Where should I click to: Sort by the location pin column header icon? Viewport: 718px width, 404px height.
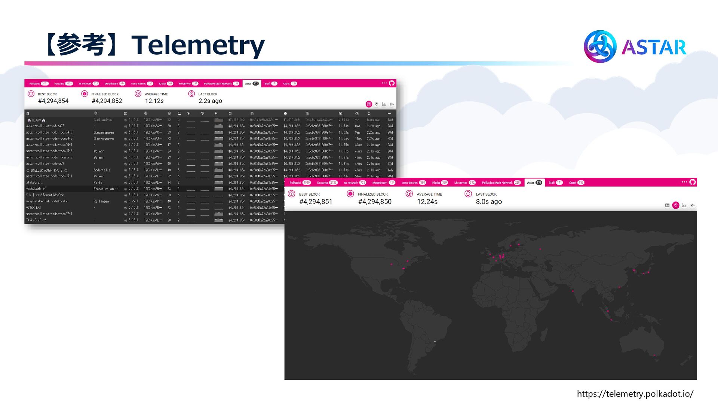pos(96,113)
